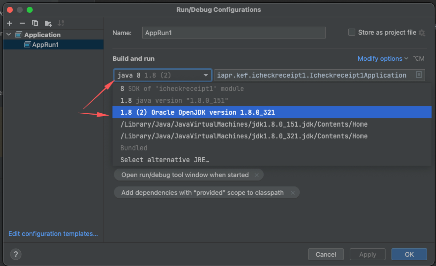Enable Store as project file
Image resolution: width=436 pixels, height=266 pixels.
click(352, 32)
